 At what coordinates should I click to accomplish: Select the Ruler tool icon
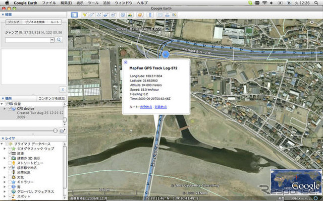pos(150,15)
